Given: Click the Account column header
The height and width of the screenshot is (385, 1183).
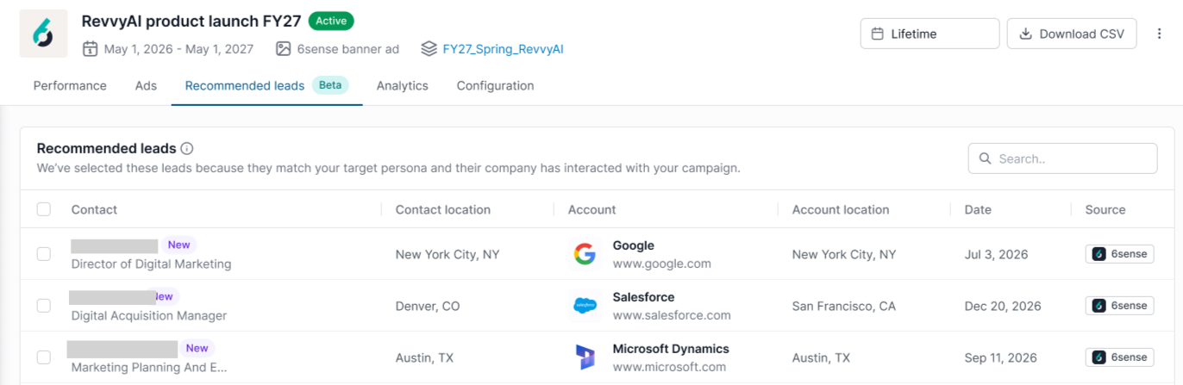Looking at the screenshot, I should [592, 209].
